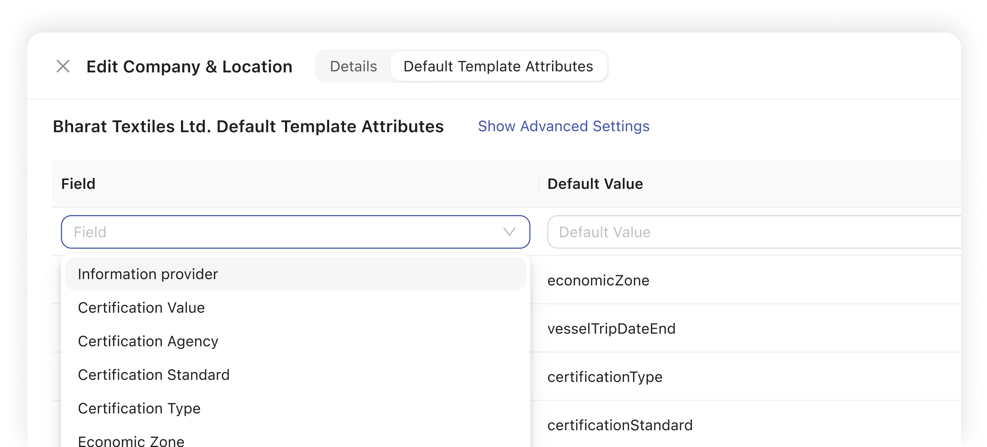Click the Field column header
The image size is (987, 447).
pyautogui.click(x=78, y=184)
